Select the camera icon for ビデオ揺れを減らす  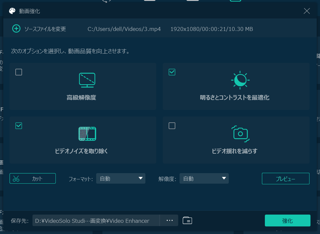click(240, 134)
